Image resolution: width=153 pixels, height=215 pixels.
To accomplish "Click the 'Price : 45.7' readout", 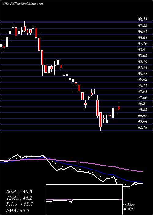I will (20, 204).
